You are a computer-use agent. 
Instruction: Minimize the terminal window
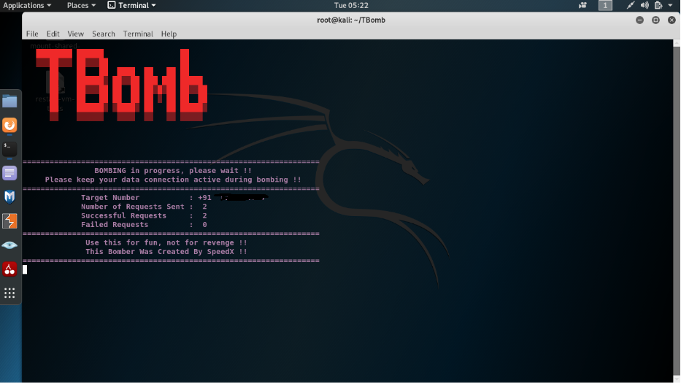(639, 20)
